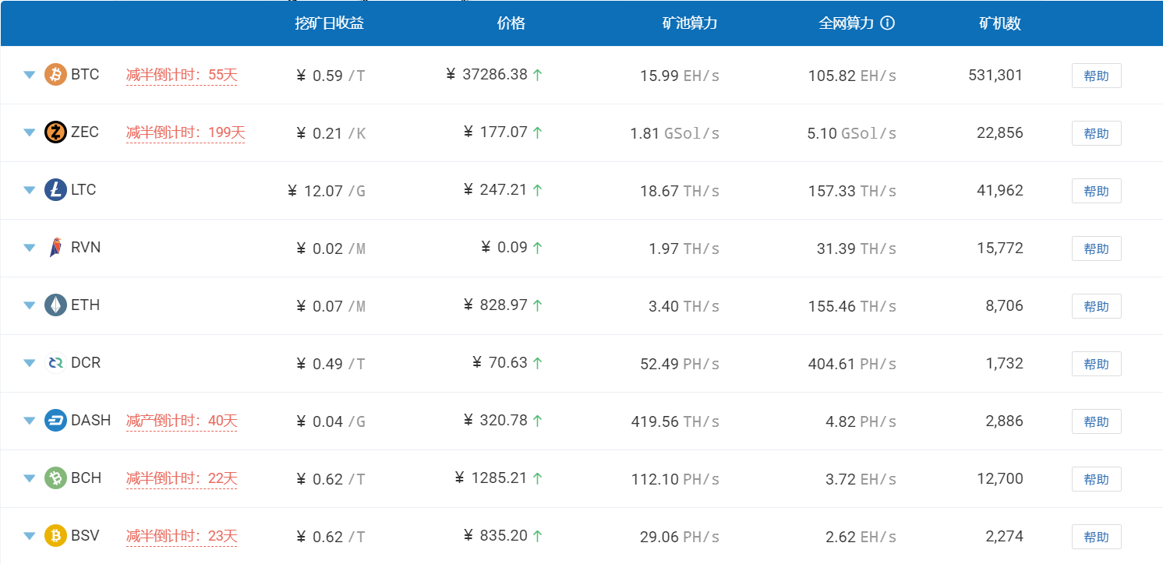Click the BTC price ¥ 37286.38

click(x=486, y=75)
